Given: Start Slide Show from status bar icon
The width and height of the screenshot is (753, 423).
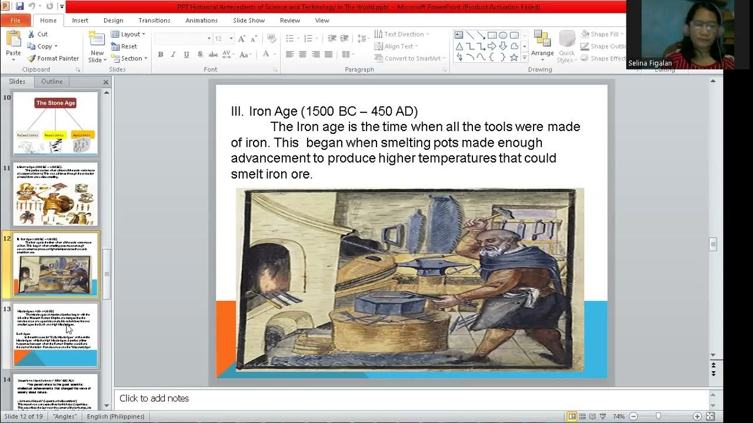Looking at the screenshot, I should pyautogui.click(x=604, y=417).
